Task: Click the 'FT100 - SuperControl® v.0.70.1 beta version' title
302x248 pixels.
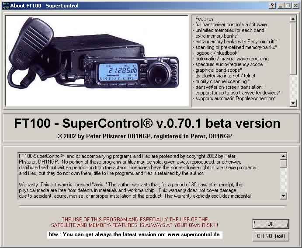Action: coord(147,123)
